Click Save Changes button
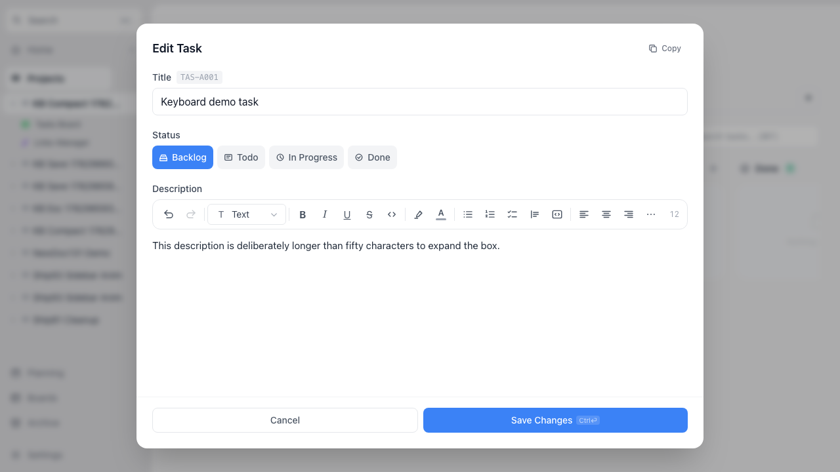Viewport: 840px width, 472px height. 555,420
